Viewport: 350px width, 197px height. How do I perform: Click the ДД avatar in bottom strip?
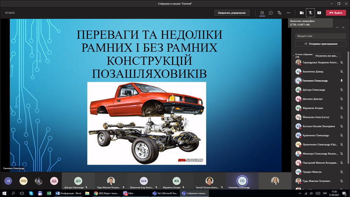54,181
